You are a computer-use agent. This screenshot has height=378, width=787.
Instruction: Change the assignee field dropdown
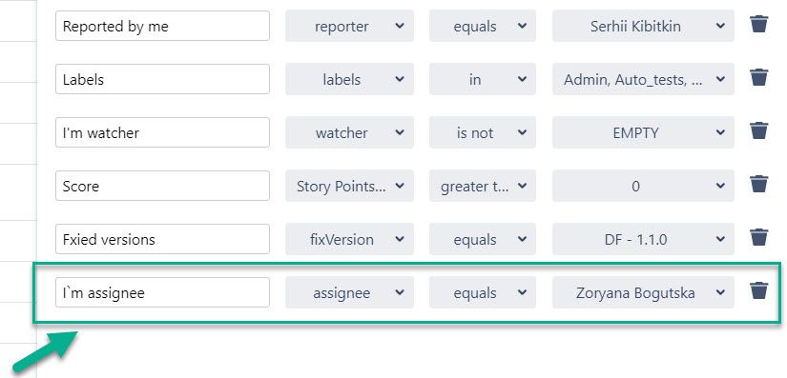pos(349,293)
